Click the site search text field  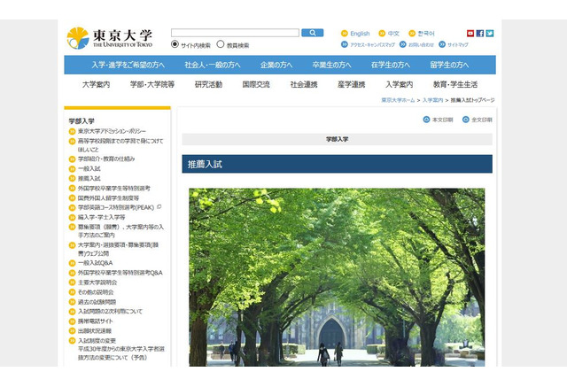pyautogui.click(x=235, y=33)
